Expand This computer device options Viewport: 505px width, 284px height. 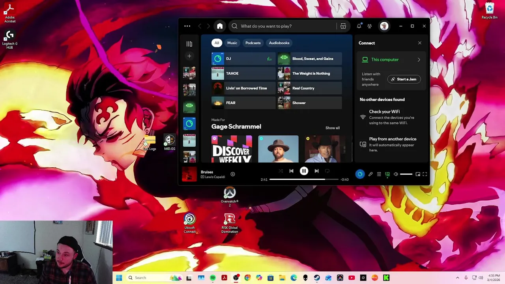pos(419,60)
